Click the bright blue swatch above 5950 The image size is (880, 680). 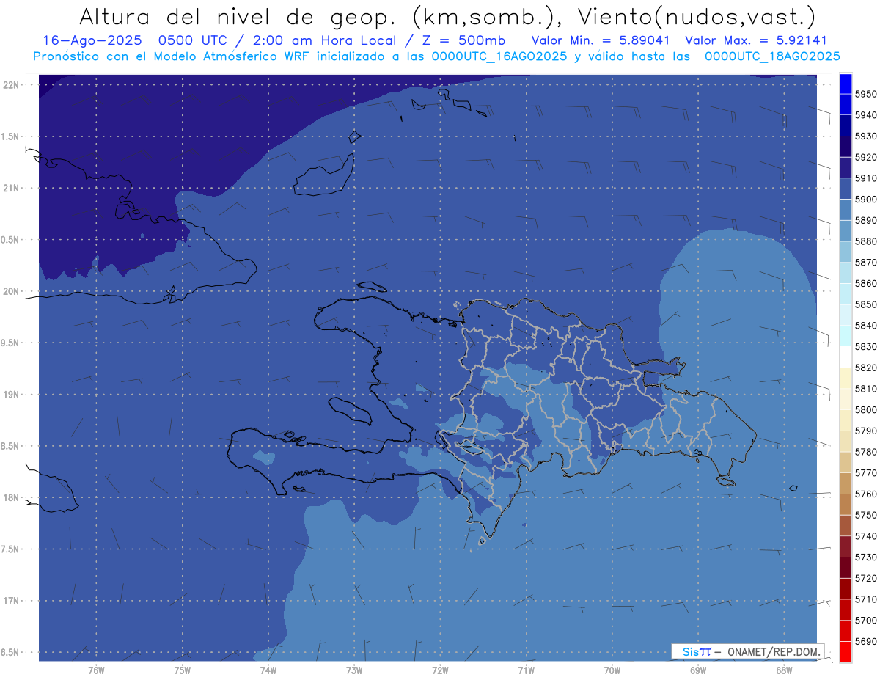click(x=846, y=83)
